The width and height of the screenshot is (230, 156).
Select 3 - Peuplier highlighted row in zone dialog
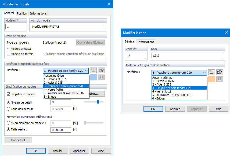point(179,88)
